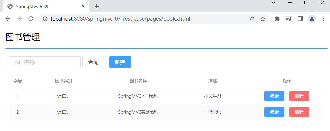This screenshot has height=131, width=330.
Task: Open the Extensions puzzle icon
Action: 277,19
